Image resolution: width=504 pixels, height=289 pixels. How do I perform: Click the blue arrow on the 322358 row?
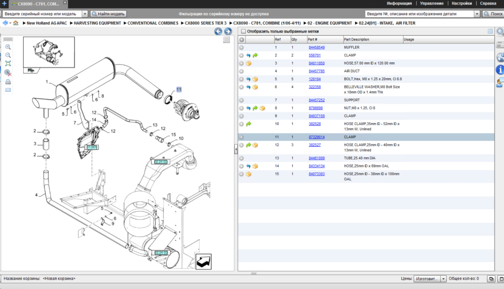point(248,87)
